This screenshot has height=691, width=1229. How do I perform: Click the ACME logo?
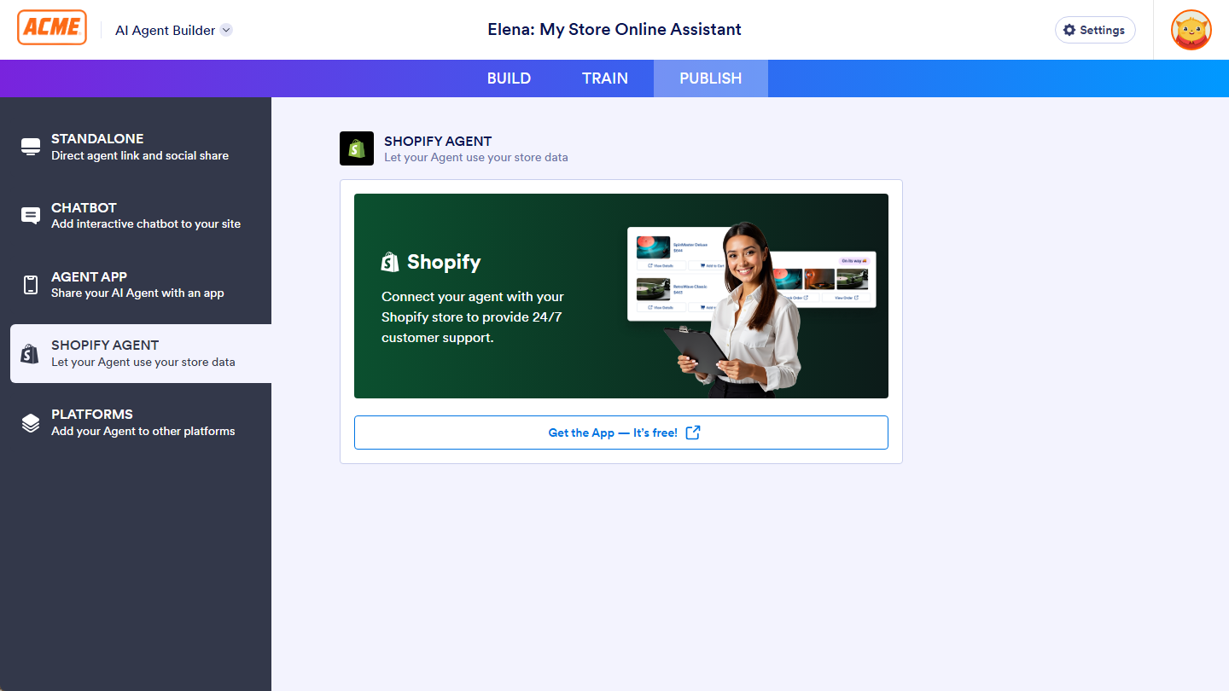tap(51, 26)
